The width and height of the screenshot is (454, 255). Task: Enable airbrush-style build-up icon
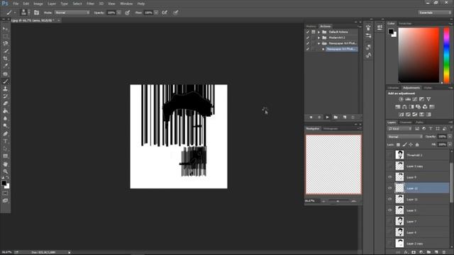coord(165,13)
